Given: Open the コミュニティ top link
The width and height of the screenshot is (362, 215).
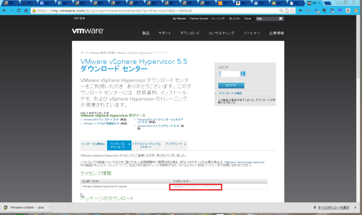Looking at the screenshot, I should 234,19.
